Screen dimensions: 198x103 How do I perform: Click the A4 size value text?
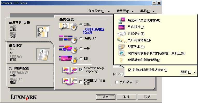pyautogui.click(x=11, y=53)
